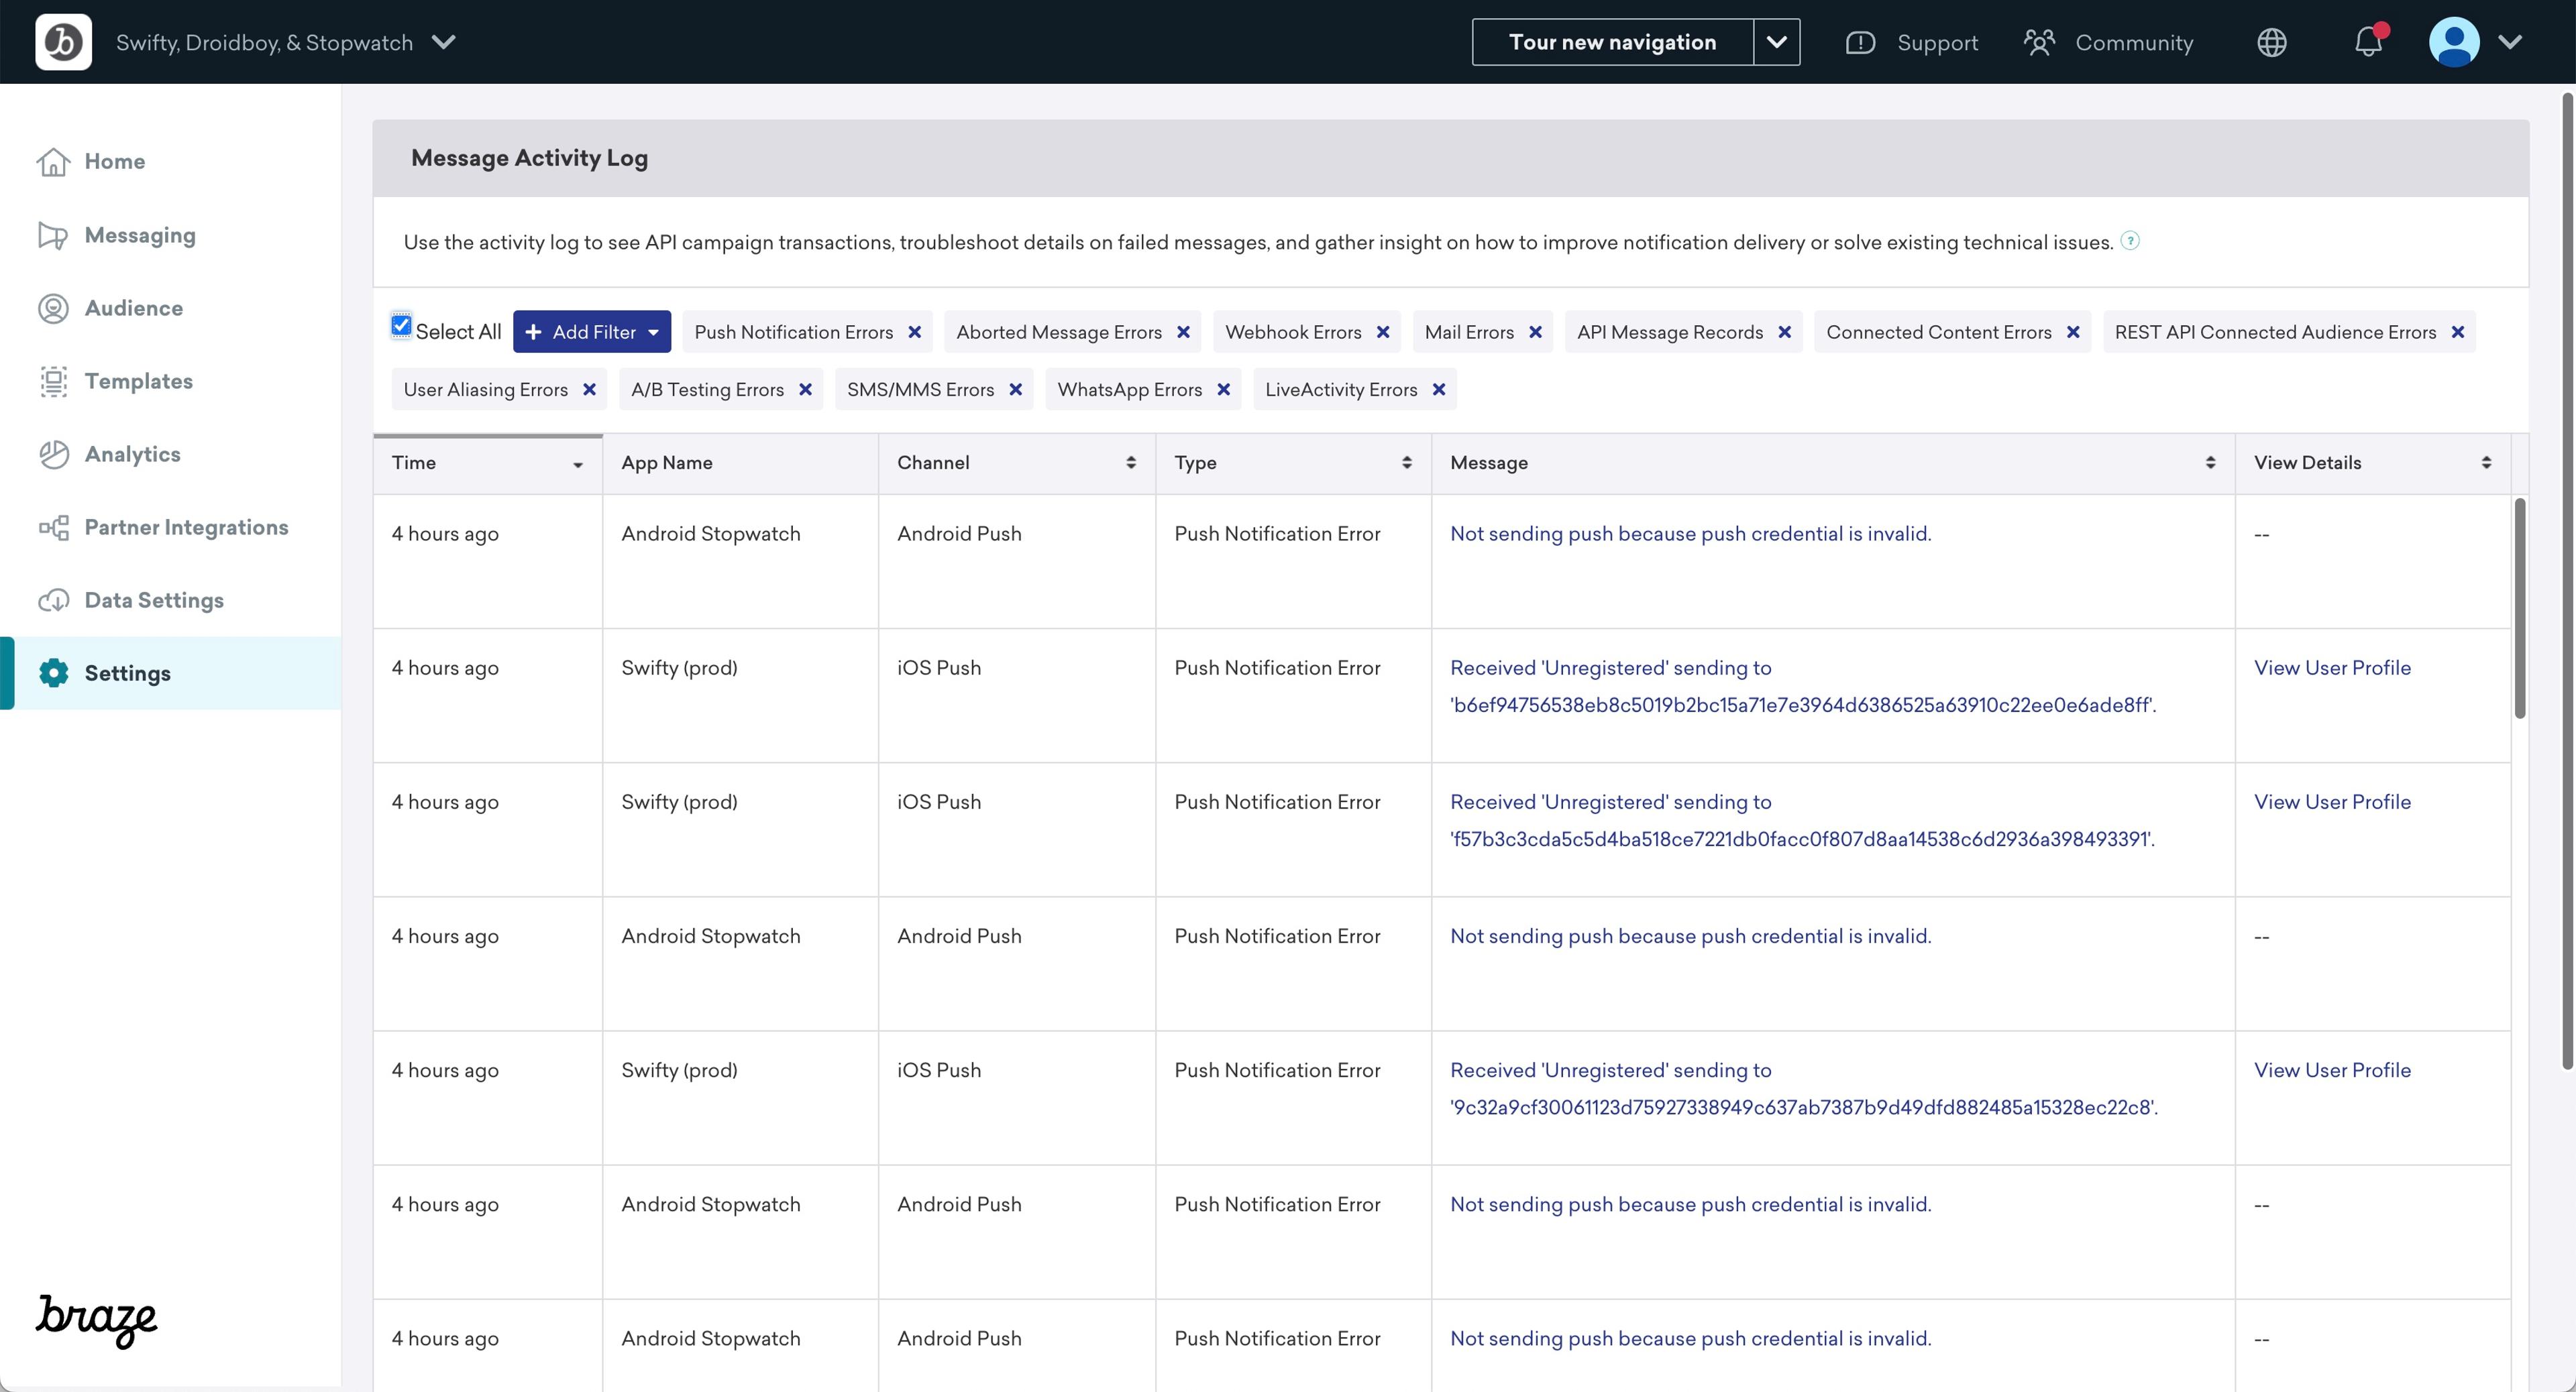This screenshot has width=2576, height=1392.
Task: Click the Support chat icon in header
Action: tap(1861, 41)
